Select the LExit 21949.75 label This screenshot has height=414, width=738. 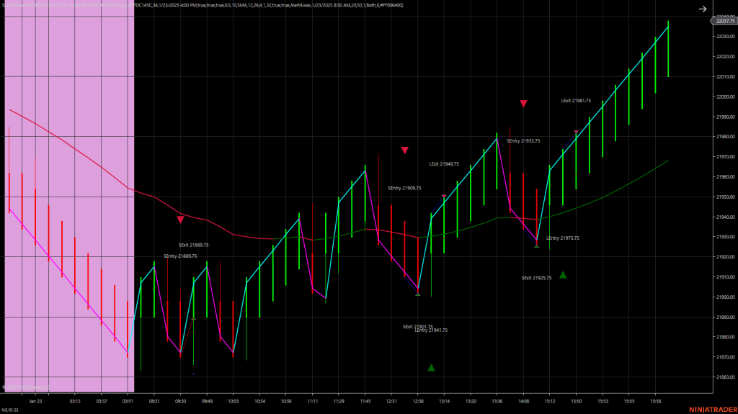444,164
